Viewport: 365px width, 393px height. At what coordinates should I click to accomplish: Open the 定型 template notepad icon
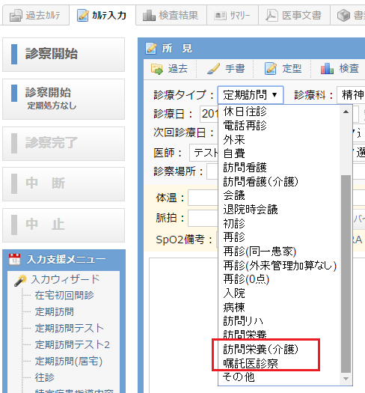[x=271, y=69]
